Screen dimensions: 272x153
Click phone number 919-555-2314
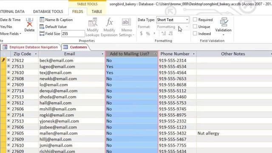[177, 60]
